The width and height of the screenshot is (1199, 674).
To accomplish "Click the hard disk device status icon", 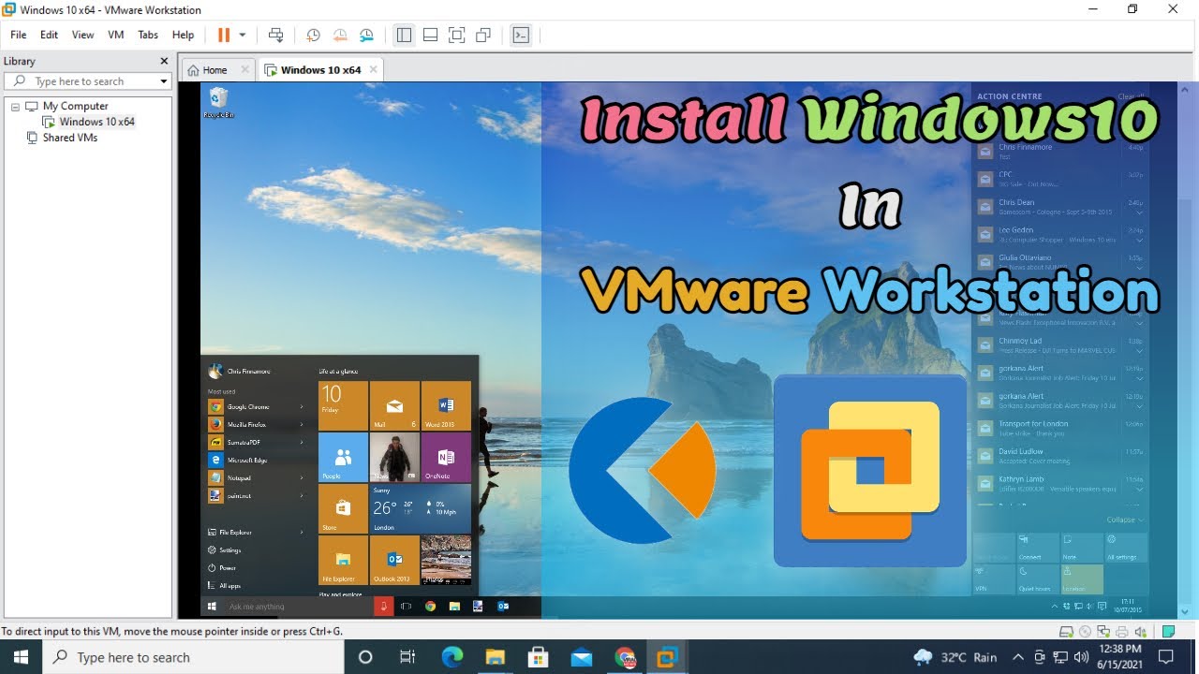I will click(1066, 632).
